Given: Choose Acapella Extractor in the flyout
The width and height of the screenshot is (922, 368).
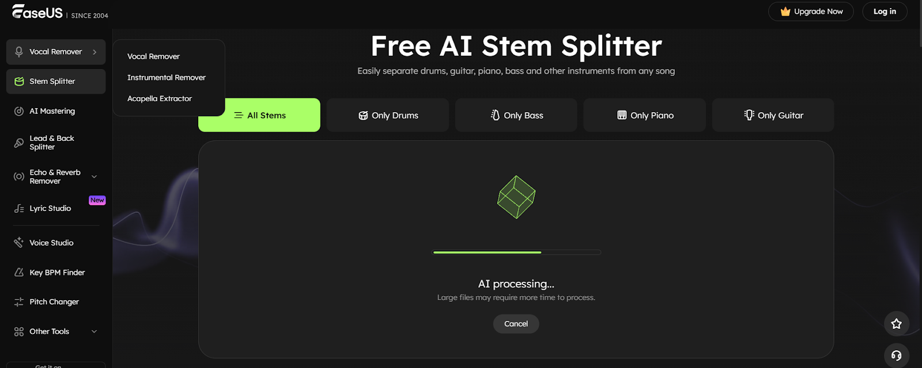Looking at the screenshot, I should 160,99.
